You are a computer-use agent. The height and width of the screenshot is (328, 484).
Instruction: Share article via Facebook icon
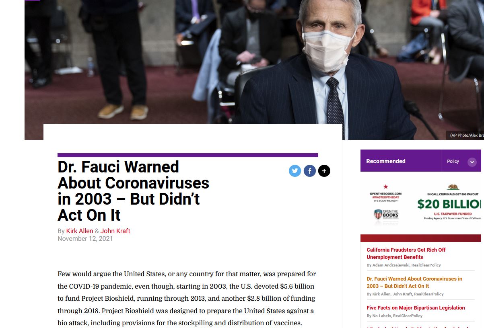(x=309, y=171)
